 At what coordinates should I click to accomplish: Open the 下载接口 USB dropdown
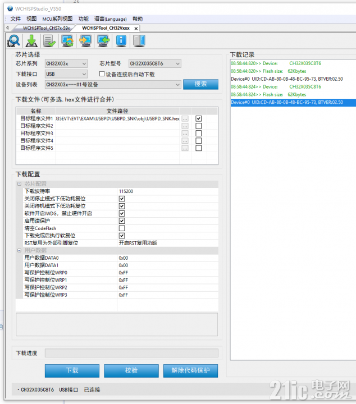66,74
